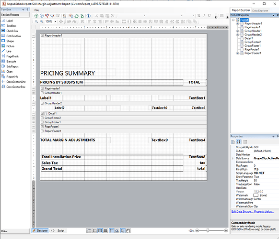Collapse the GroupHeader2 section toggle
The image size is (279, 239).
tap(42, 103)
